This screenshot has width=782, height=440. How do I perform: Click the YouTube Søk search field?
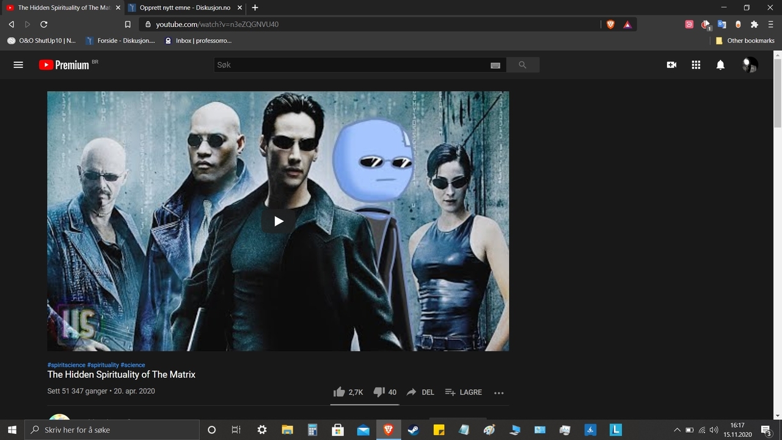coord(352,65)
